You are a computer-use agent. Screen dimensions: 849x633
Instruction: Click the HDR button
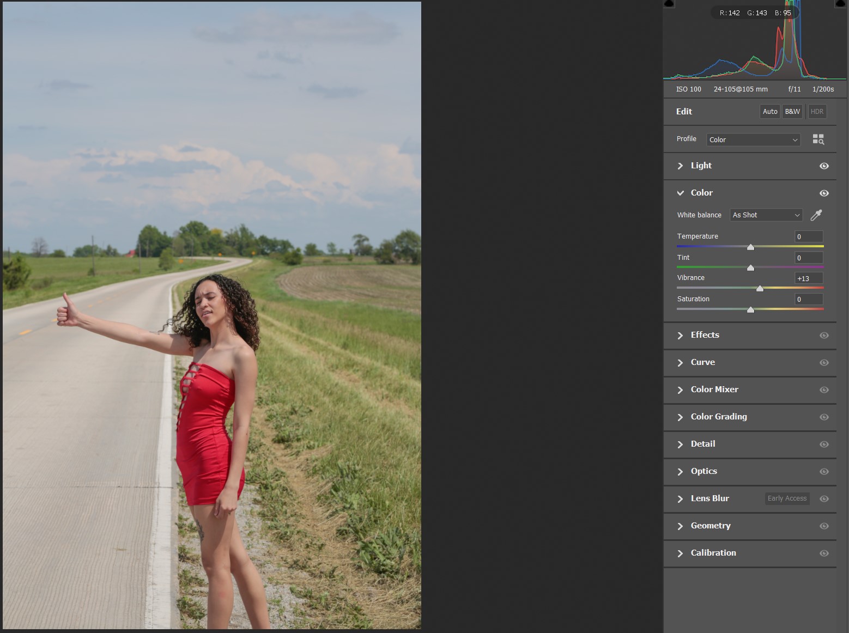tap(817, 112)
